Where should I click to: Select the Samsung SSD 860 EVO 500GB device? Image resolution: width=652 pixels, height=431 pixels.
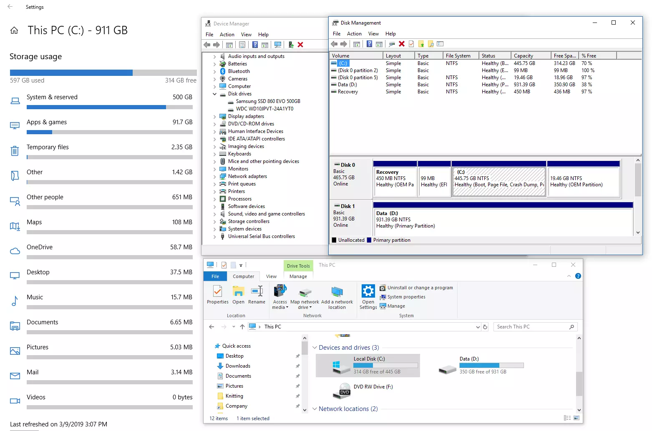click(x=264, y=101)
